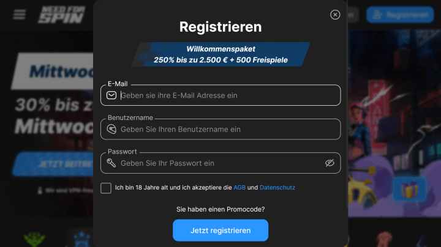Viewport: 441px width, 247px height.
Task: Click the user icon in Benutzername field
Action: coord(111,130)
